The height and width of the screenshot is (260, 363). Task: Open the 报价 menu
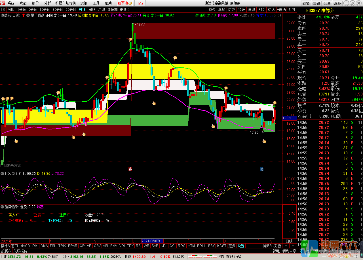[35, 3]
